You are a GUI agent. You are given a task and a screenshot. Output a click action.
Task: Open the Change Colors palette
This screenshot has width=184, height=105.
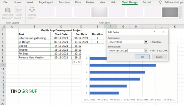[32, 13]
